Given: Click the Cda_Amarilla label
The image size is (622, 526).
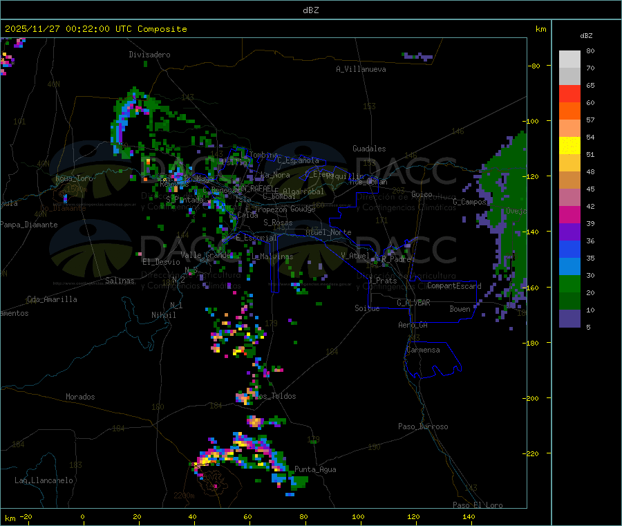Looking at the screenshot, I should tap(52, 299).
